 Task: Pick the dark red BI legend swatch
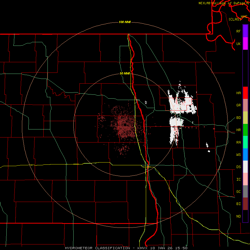(x=245, y=204)
